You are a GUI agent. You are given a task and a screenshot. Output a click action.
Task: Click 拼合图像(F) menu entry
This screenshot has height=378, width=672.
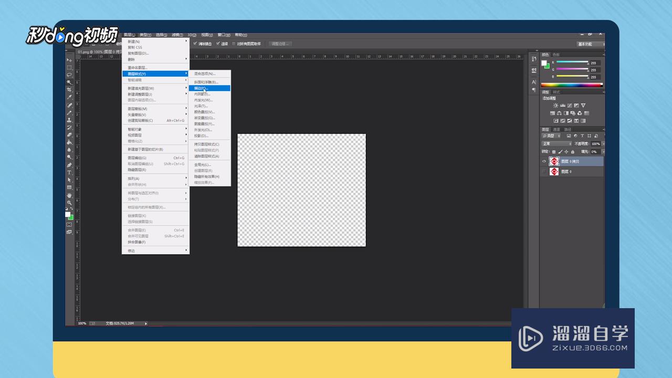click(x=155, y=242)
